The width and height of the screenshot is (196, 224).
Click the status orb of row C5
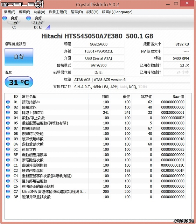[x=8, y=181]
